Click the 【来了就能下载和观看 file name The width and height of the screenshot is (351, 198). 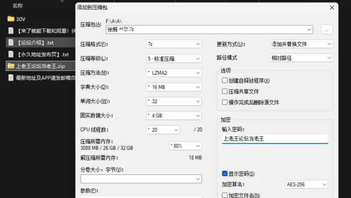(46, 31)
